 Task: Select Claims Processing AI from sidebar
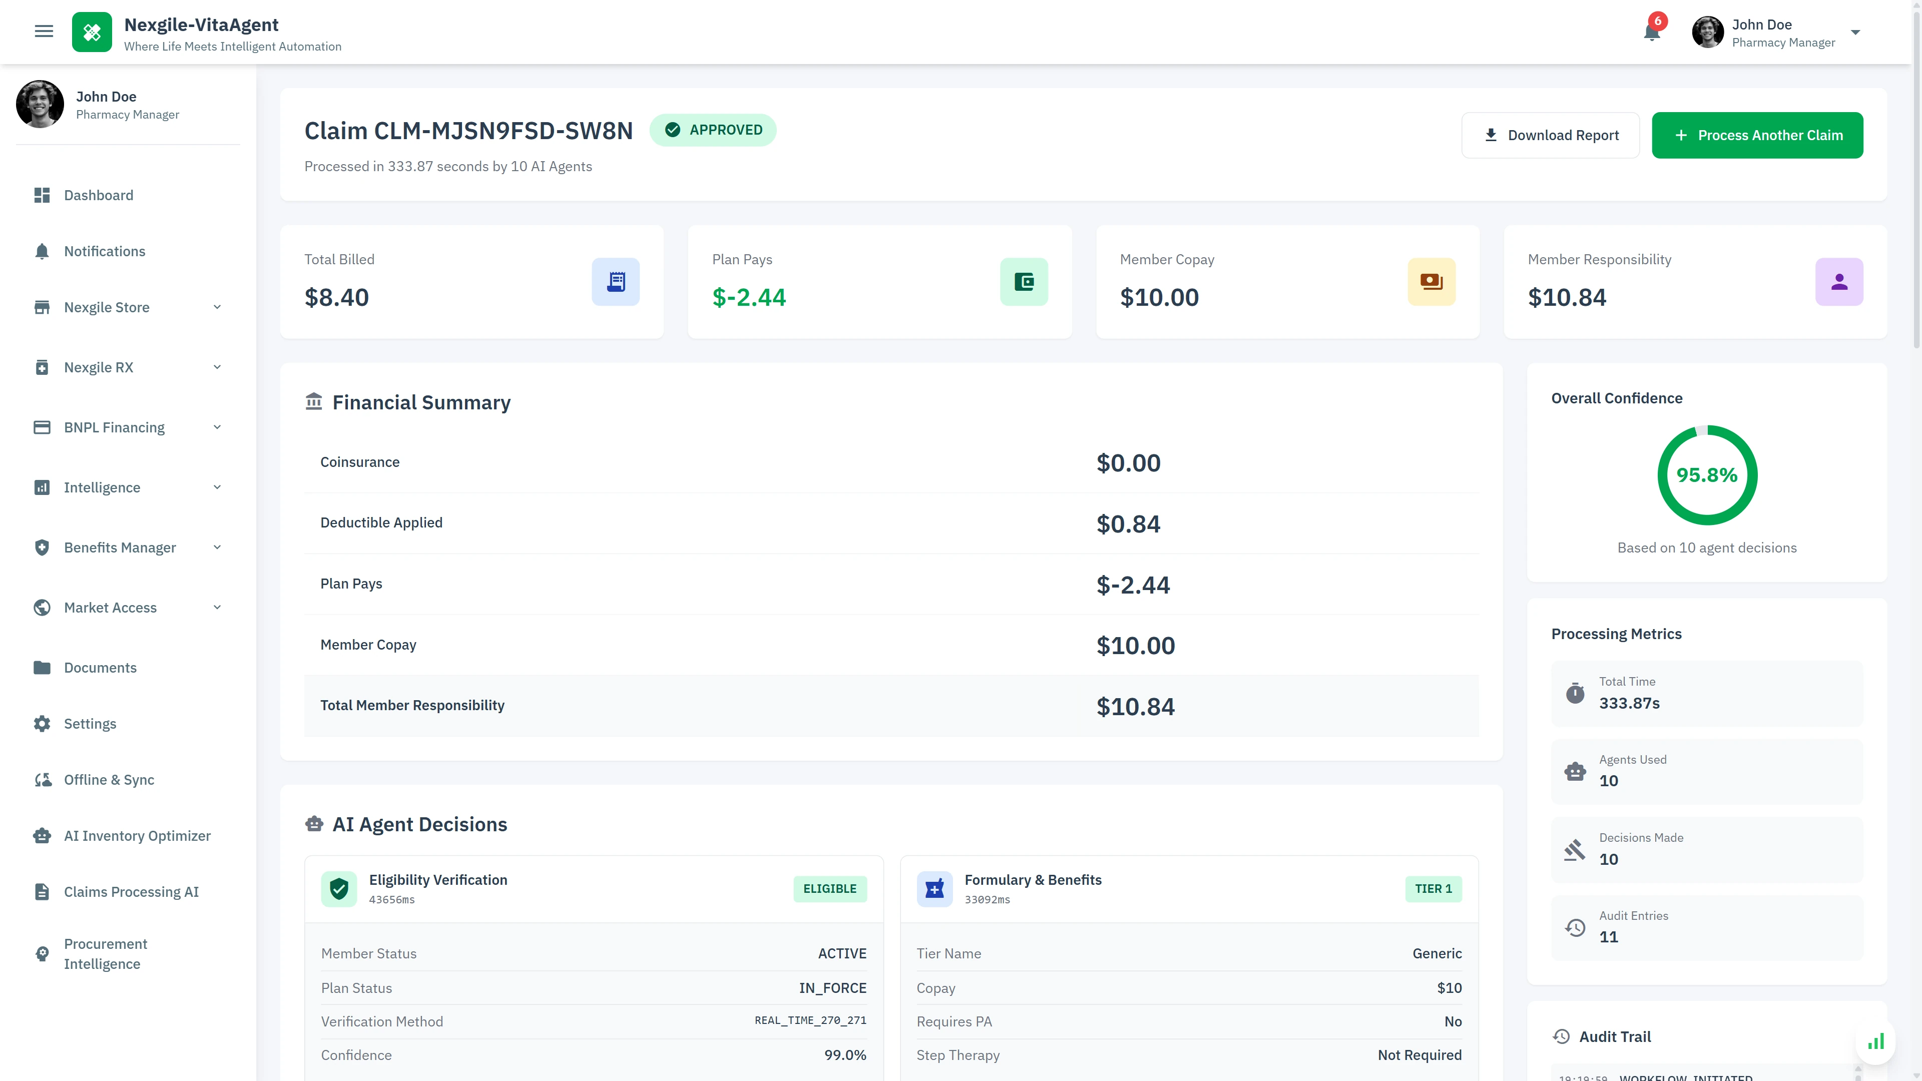click(131, 891)
